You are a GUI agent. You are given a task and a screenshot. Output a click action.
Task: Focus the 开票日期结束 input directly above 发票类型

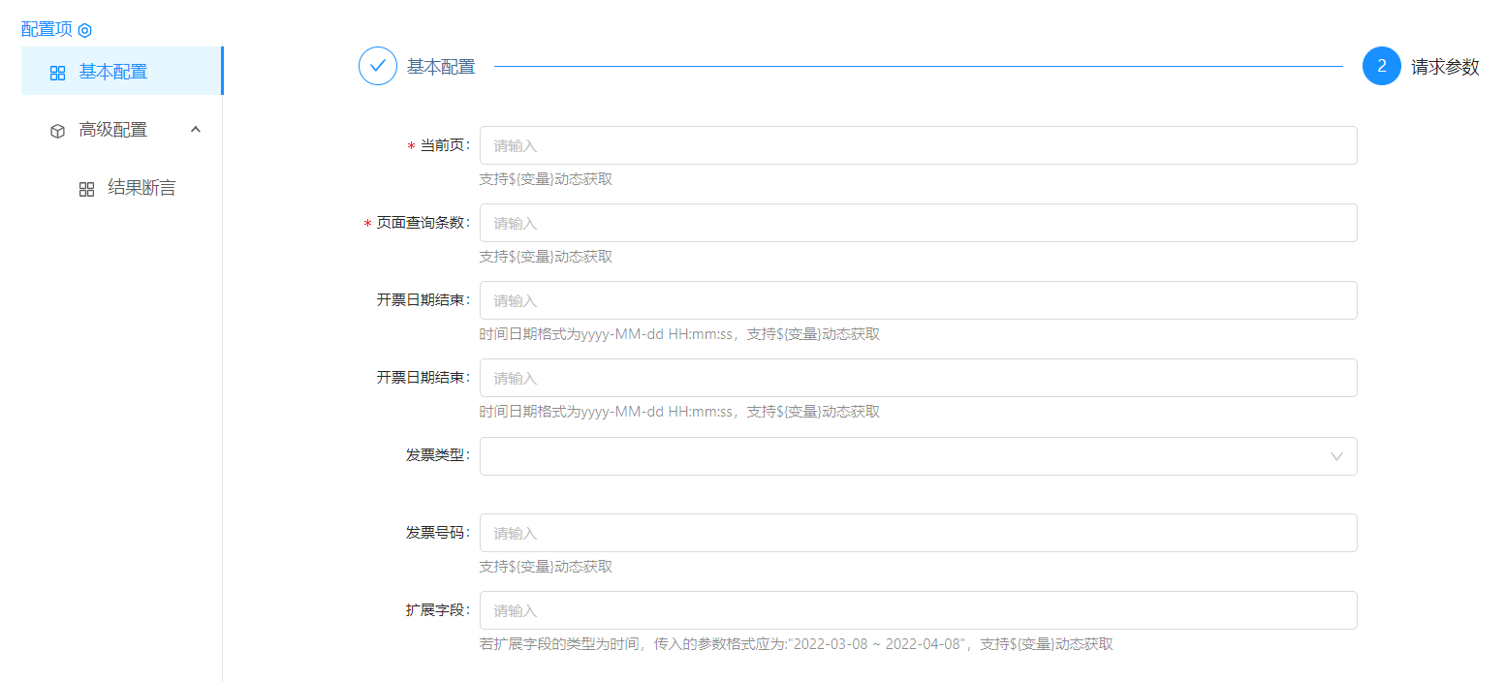click(x=917, y=378)
